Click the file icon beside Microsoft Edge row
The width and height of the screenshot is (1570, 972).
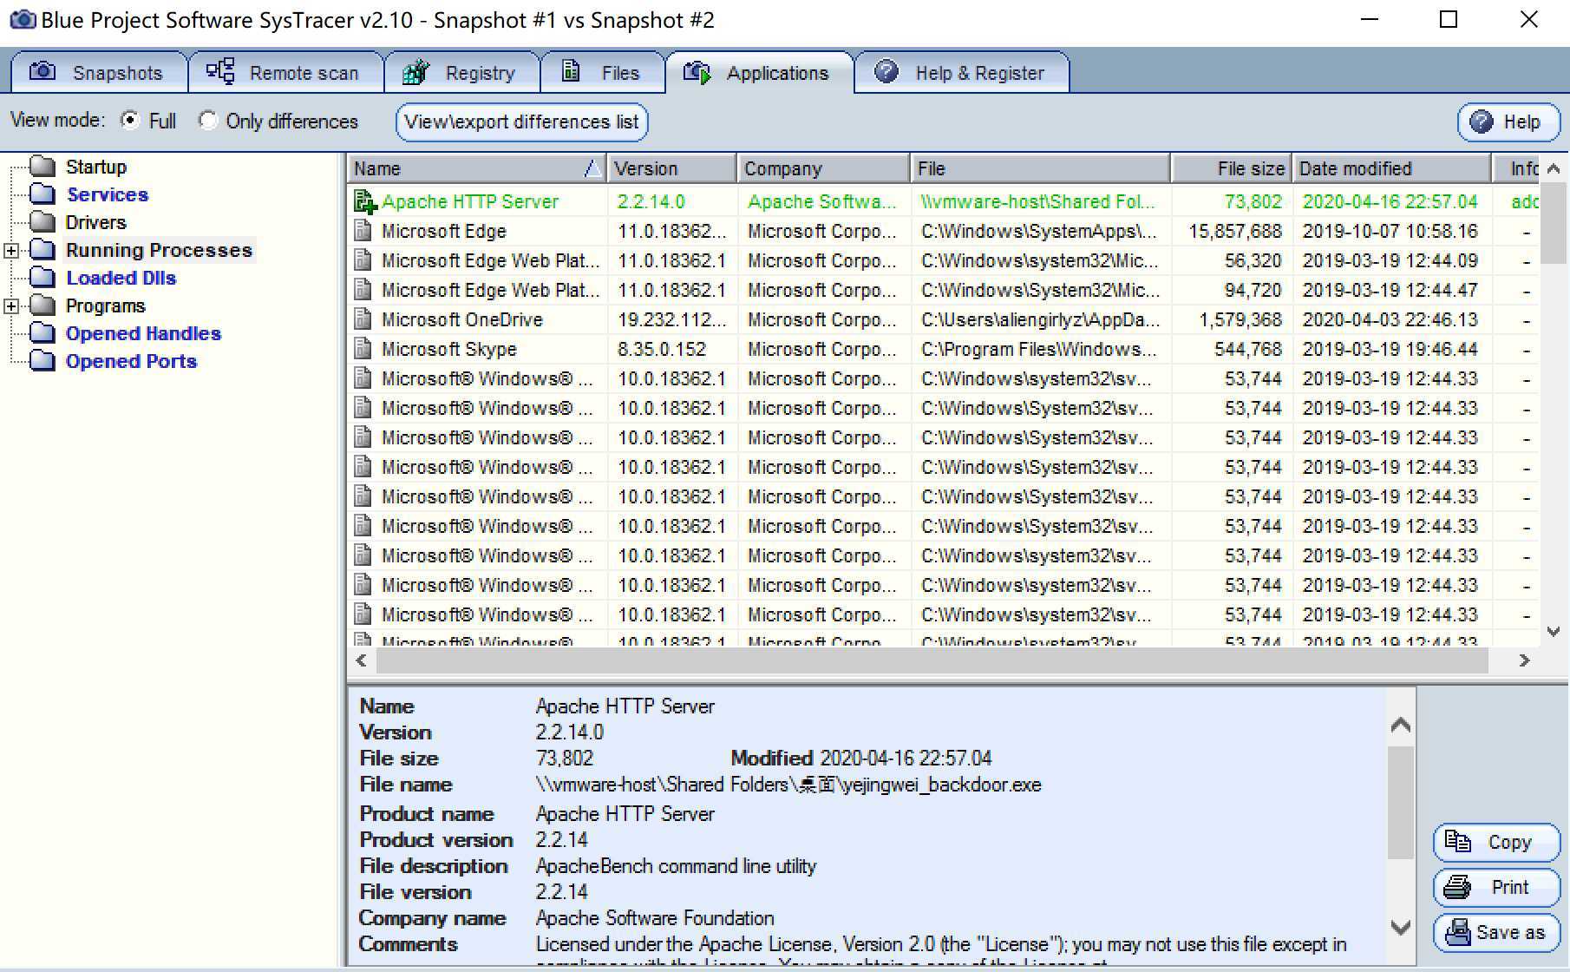click(363, 231)
